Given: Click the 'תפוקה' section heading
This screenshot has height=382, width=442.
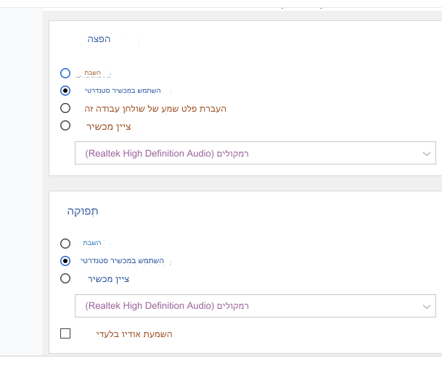Looking at the screenshot, I should tap(83, 210).
